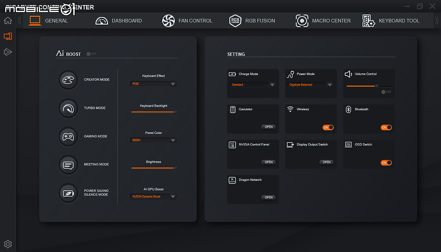The height and width of the screenshot is (252, 441).
Task: Expand the Power Mode Gigabyte Balanced dropdown
Action: pyautogui.click(x=310, y=85)
